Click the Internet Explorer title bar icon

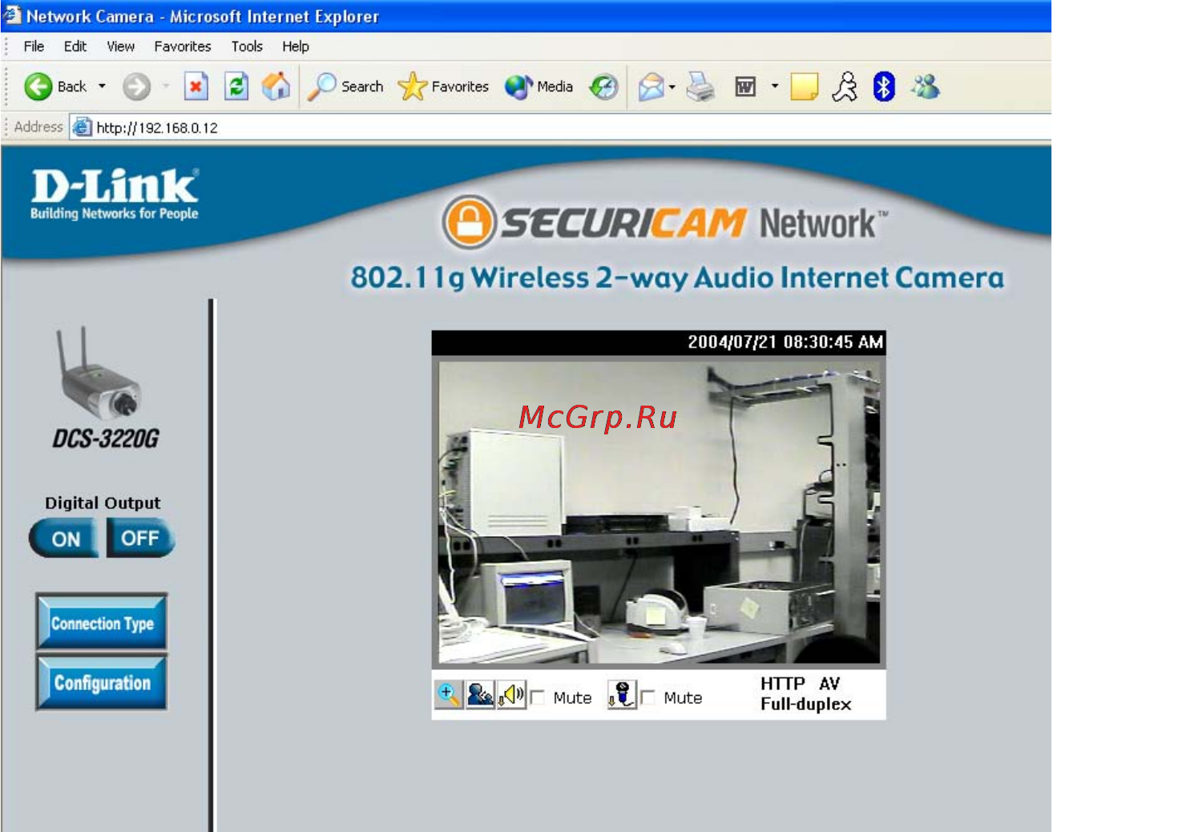11,15
